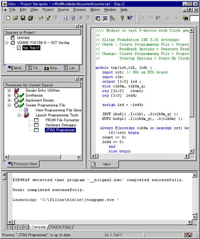Viewport: 200px width, 239px height.
Task: Open the Macro menu
Action: 95,10
